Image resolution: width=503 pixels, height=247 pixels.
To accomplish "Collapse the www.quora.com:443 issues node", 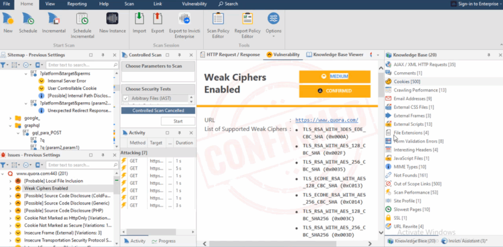I will coord(3,173).
